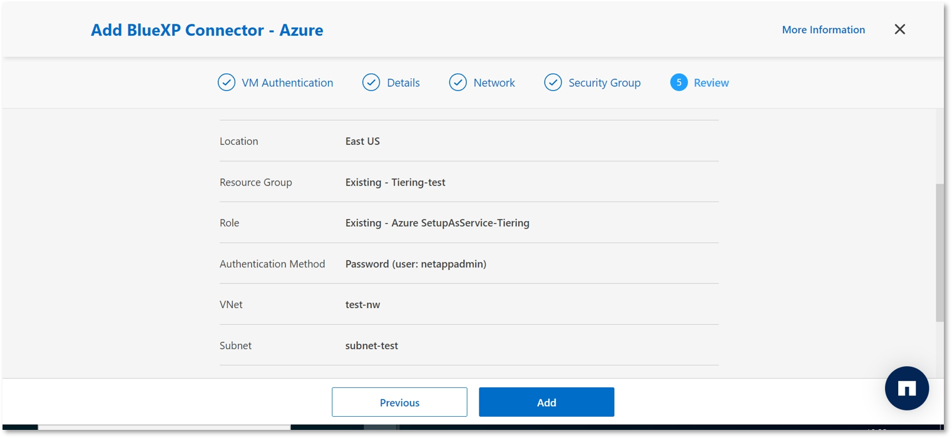952x438 pixels.
Task: Click the Previous button
Action: coord(399,402)
